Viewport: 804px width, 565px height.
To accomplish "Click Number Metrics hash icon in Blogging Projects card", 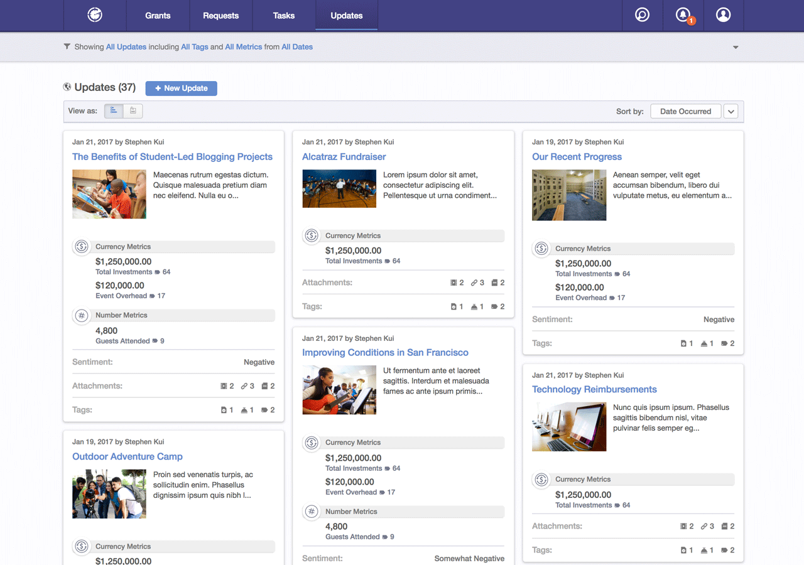I will click(82, 315).
